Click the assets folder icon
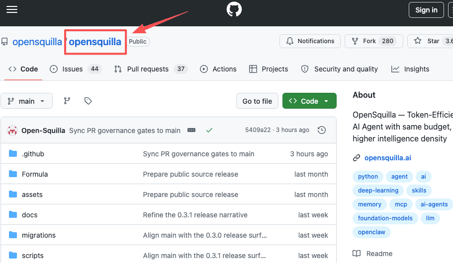 point(13,194)
